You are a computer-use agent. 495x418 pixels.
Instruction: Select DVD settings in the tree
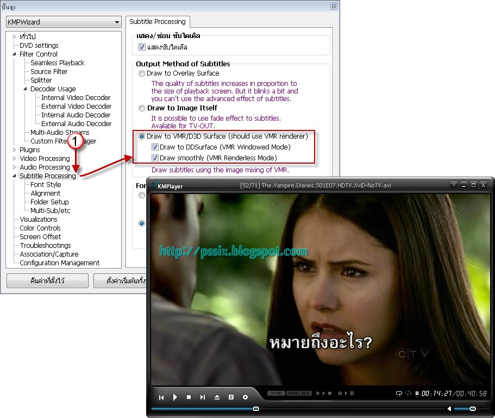(39, 46)
